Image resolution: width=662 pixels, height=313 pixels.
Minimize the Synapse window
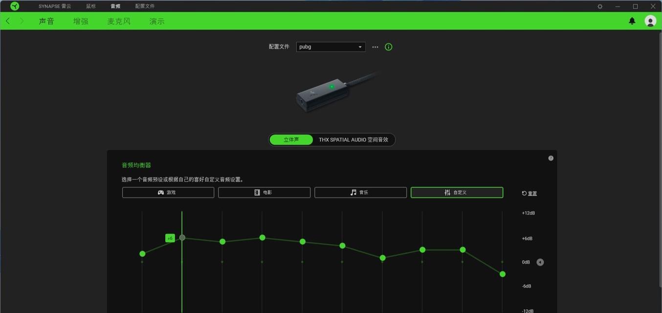(x=618, y=6)
